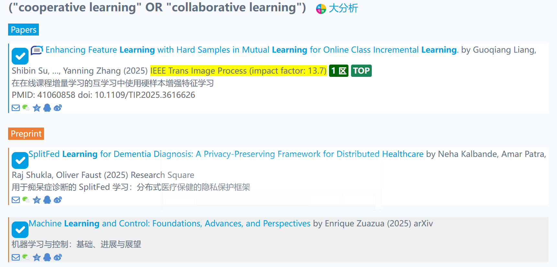Share the IEEE paper via email icon
The image size is (557, 267).
click(16, 108)
